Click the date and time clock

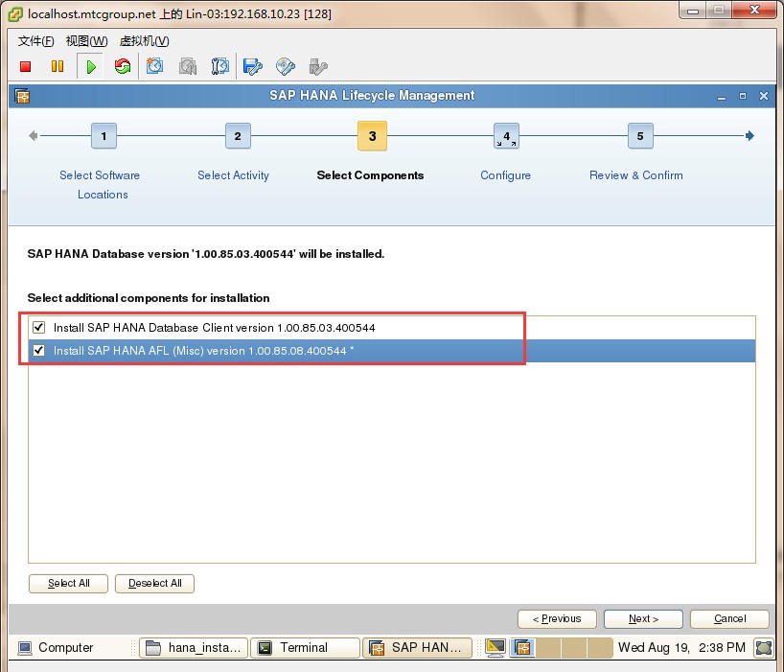pyautogui.click(x=681, y=648)
